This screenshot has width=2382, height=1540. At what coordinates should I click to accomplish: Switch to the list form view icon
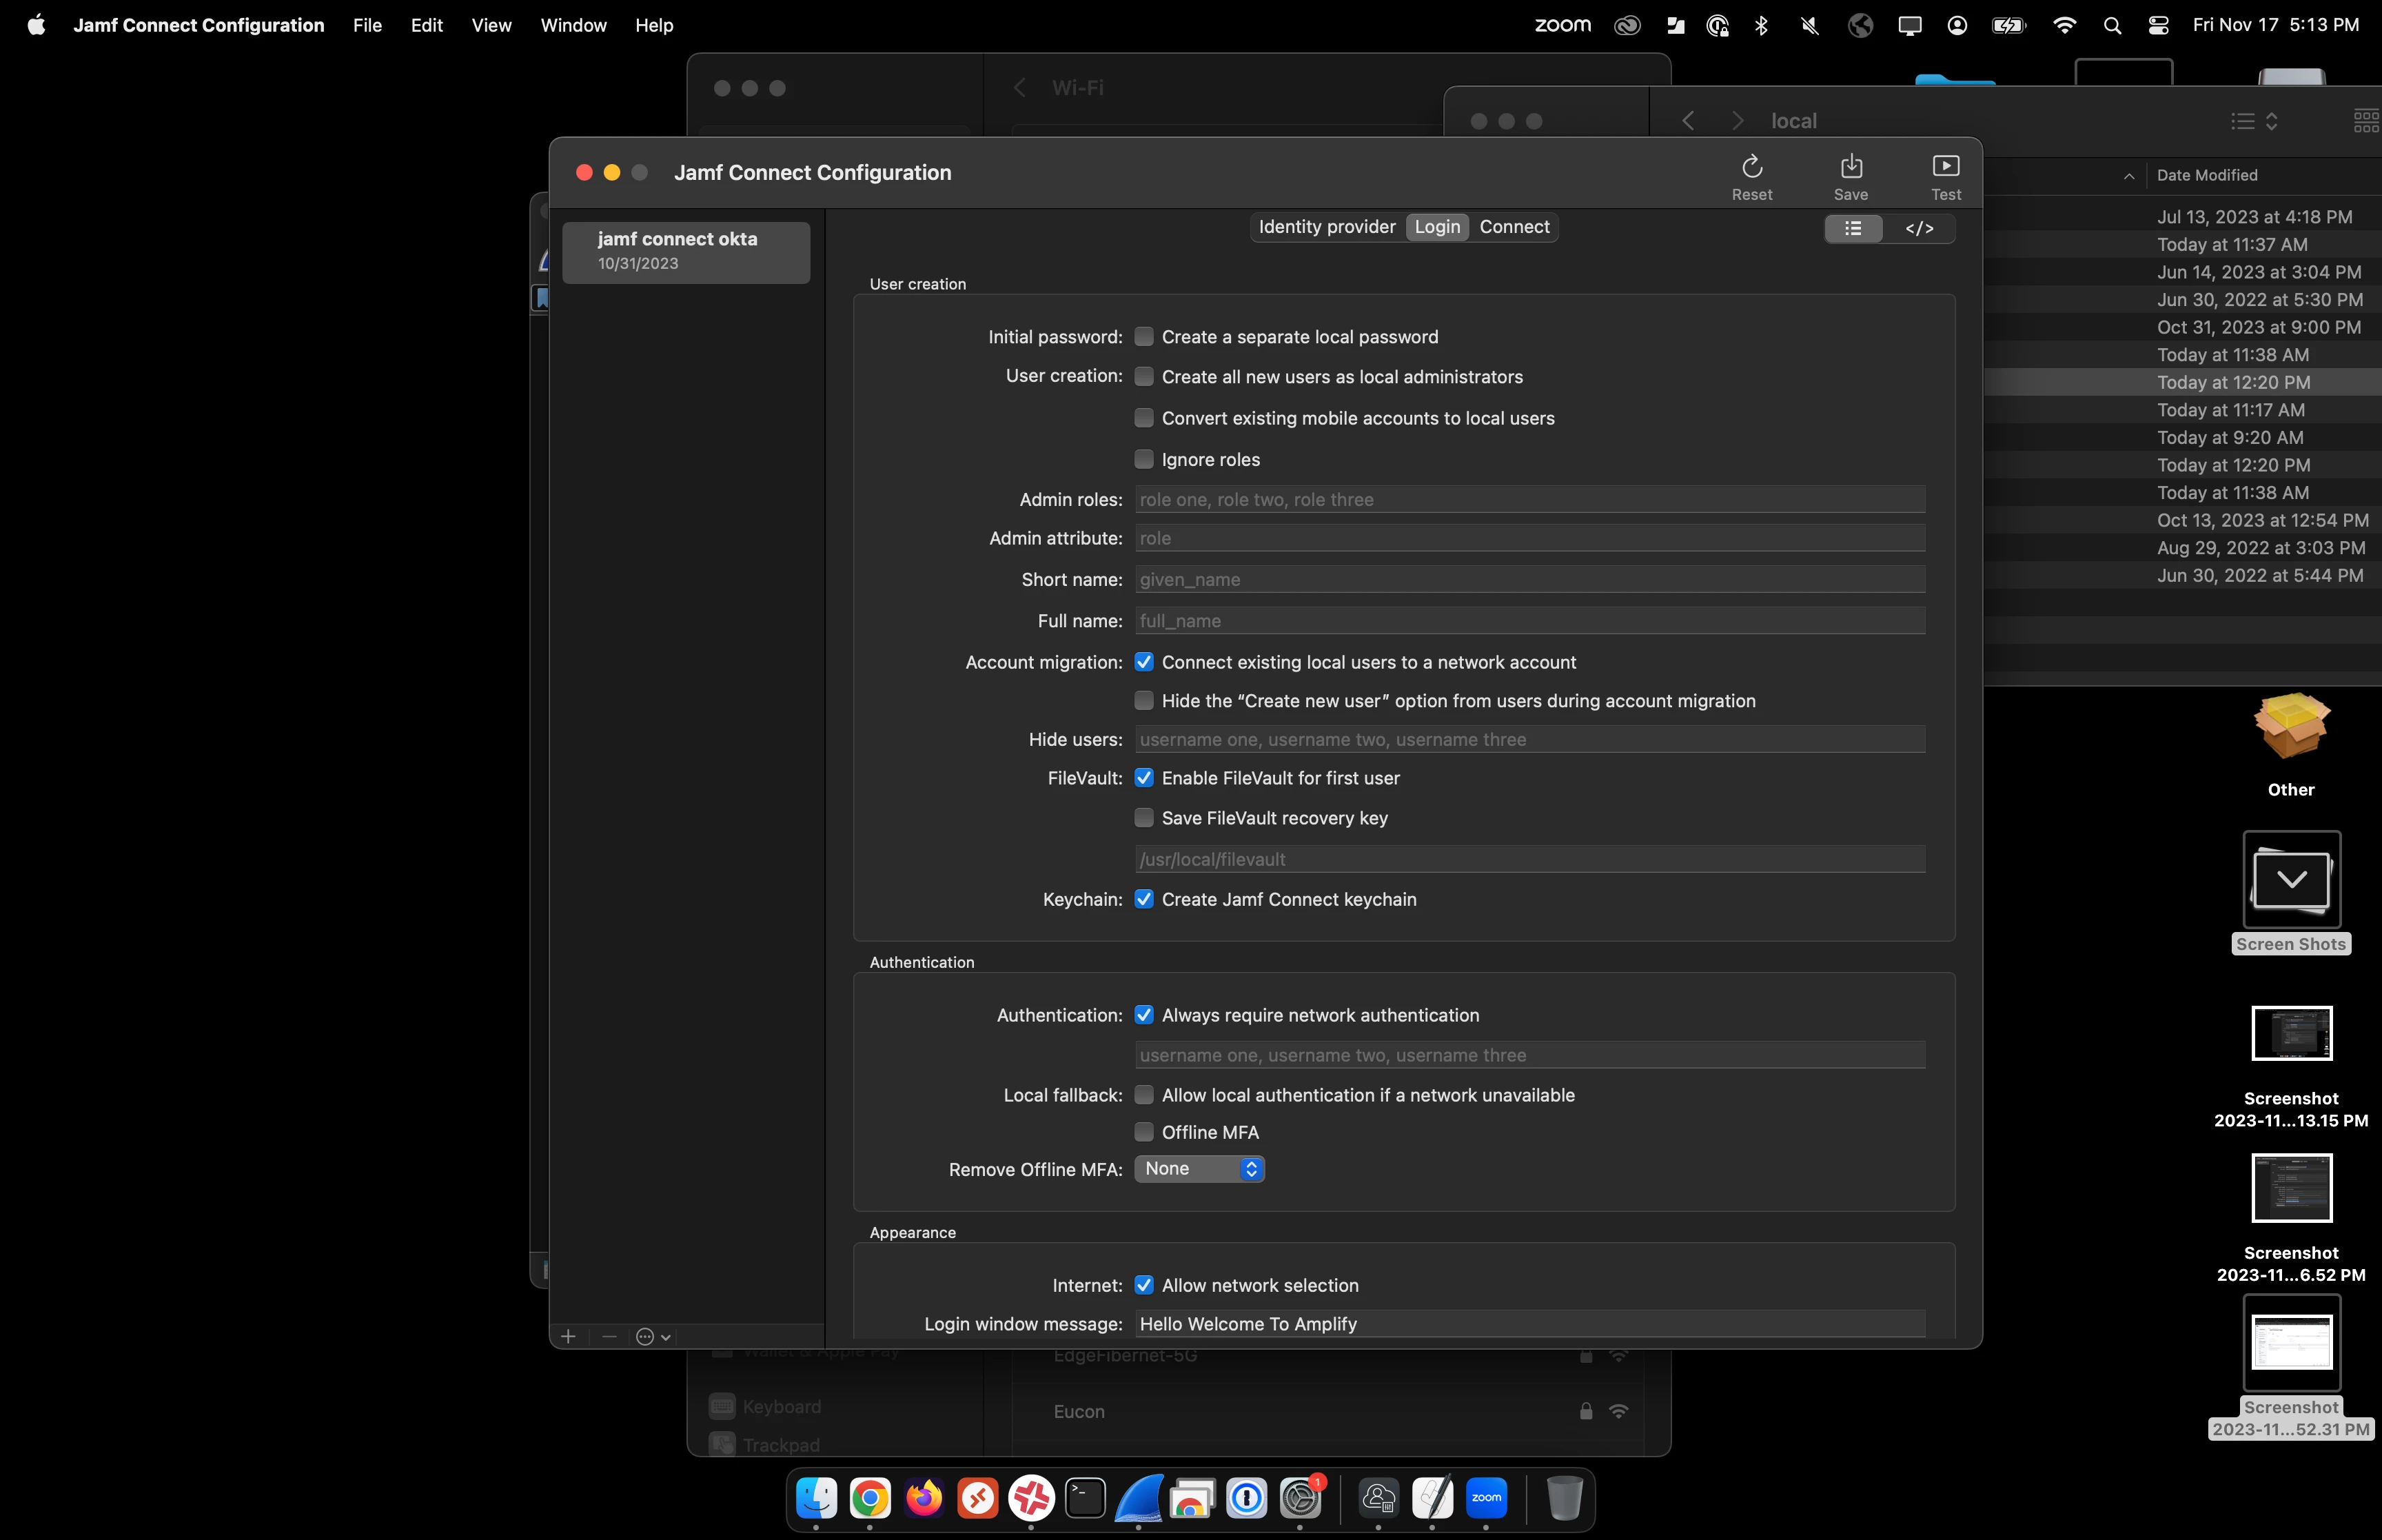point(1853,229)
